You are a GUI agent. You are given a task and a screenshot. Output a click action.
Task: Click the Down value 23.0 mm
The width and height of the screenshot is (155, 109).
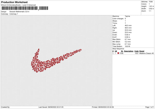pyautogui.click(x=128, y=32)
